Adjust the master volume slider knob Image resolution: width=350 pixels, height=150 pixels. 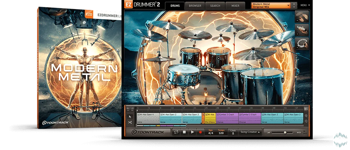(x=285, y=132)
